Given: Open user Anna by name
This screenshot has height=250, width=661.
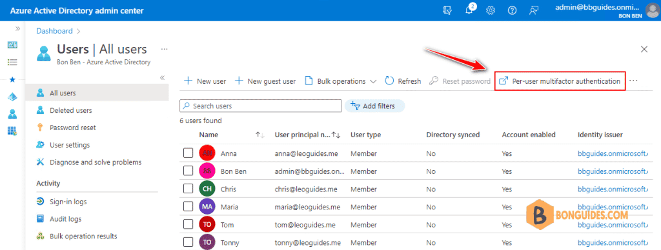Looking at the screenshot, I should [x=229, y=153].
